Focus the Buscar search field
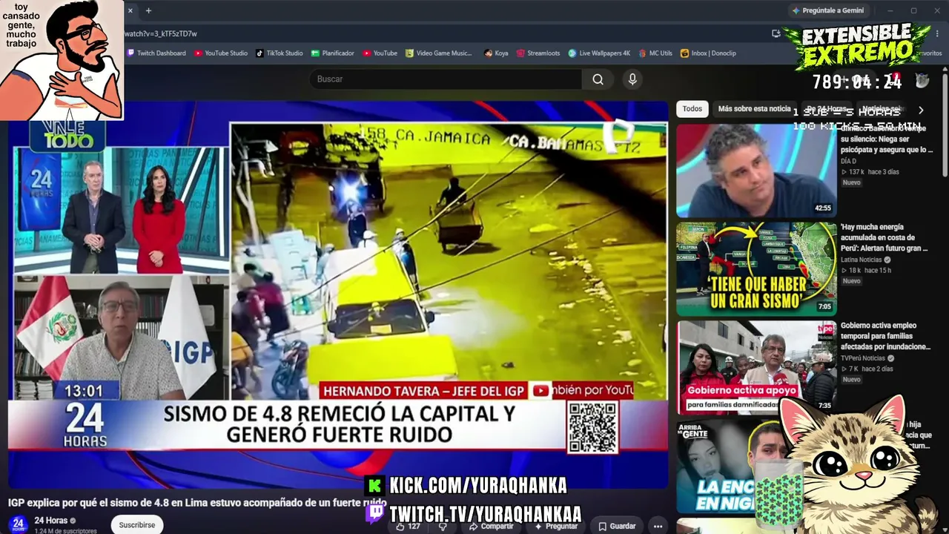949x534 pixels. 445,79
